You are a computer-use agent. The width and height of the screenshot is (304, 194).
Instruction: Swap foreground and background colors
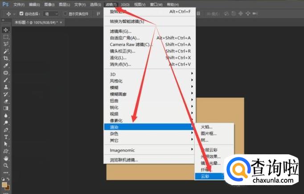pyautogui.click(x=8, y=179)
